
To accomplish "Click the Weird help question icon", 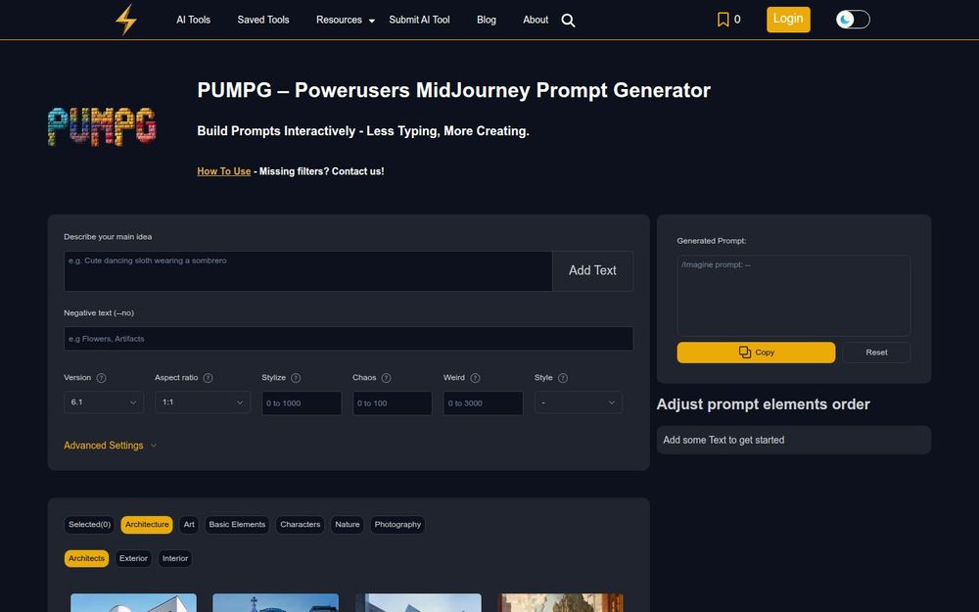I will tap(475, 378).
